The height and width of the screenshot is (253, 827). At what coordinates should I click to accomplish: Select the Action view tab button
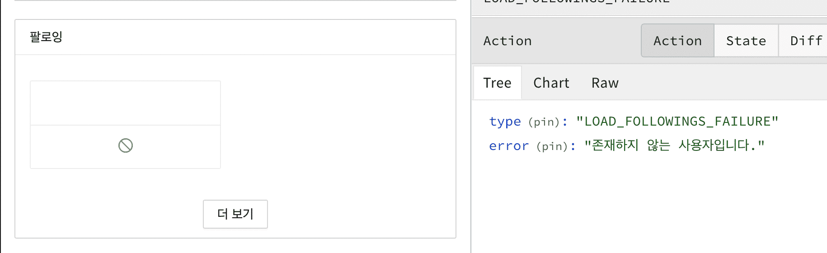pos(677,41)
